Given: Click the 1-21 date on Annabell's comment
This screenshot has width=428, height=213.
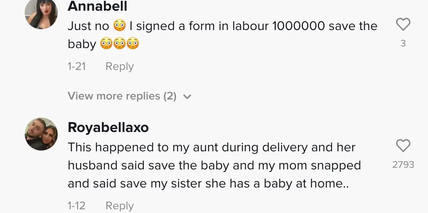Looking at the screenshot, I should (77, 66).
